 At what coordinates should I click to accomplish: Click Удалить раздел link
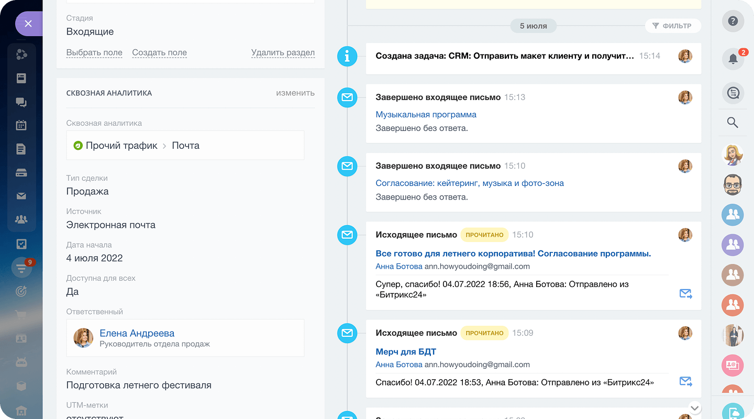pyautogui.click(x=283, y=52)
